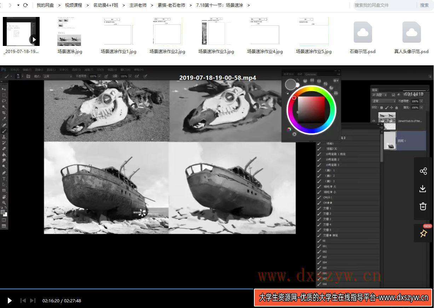This screenshot has width=434, height=308.
Task: Toggle Quick Mask mode at toolbar bottom
Action: [x=4, y=220]
